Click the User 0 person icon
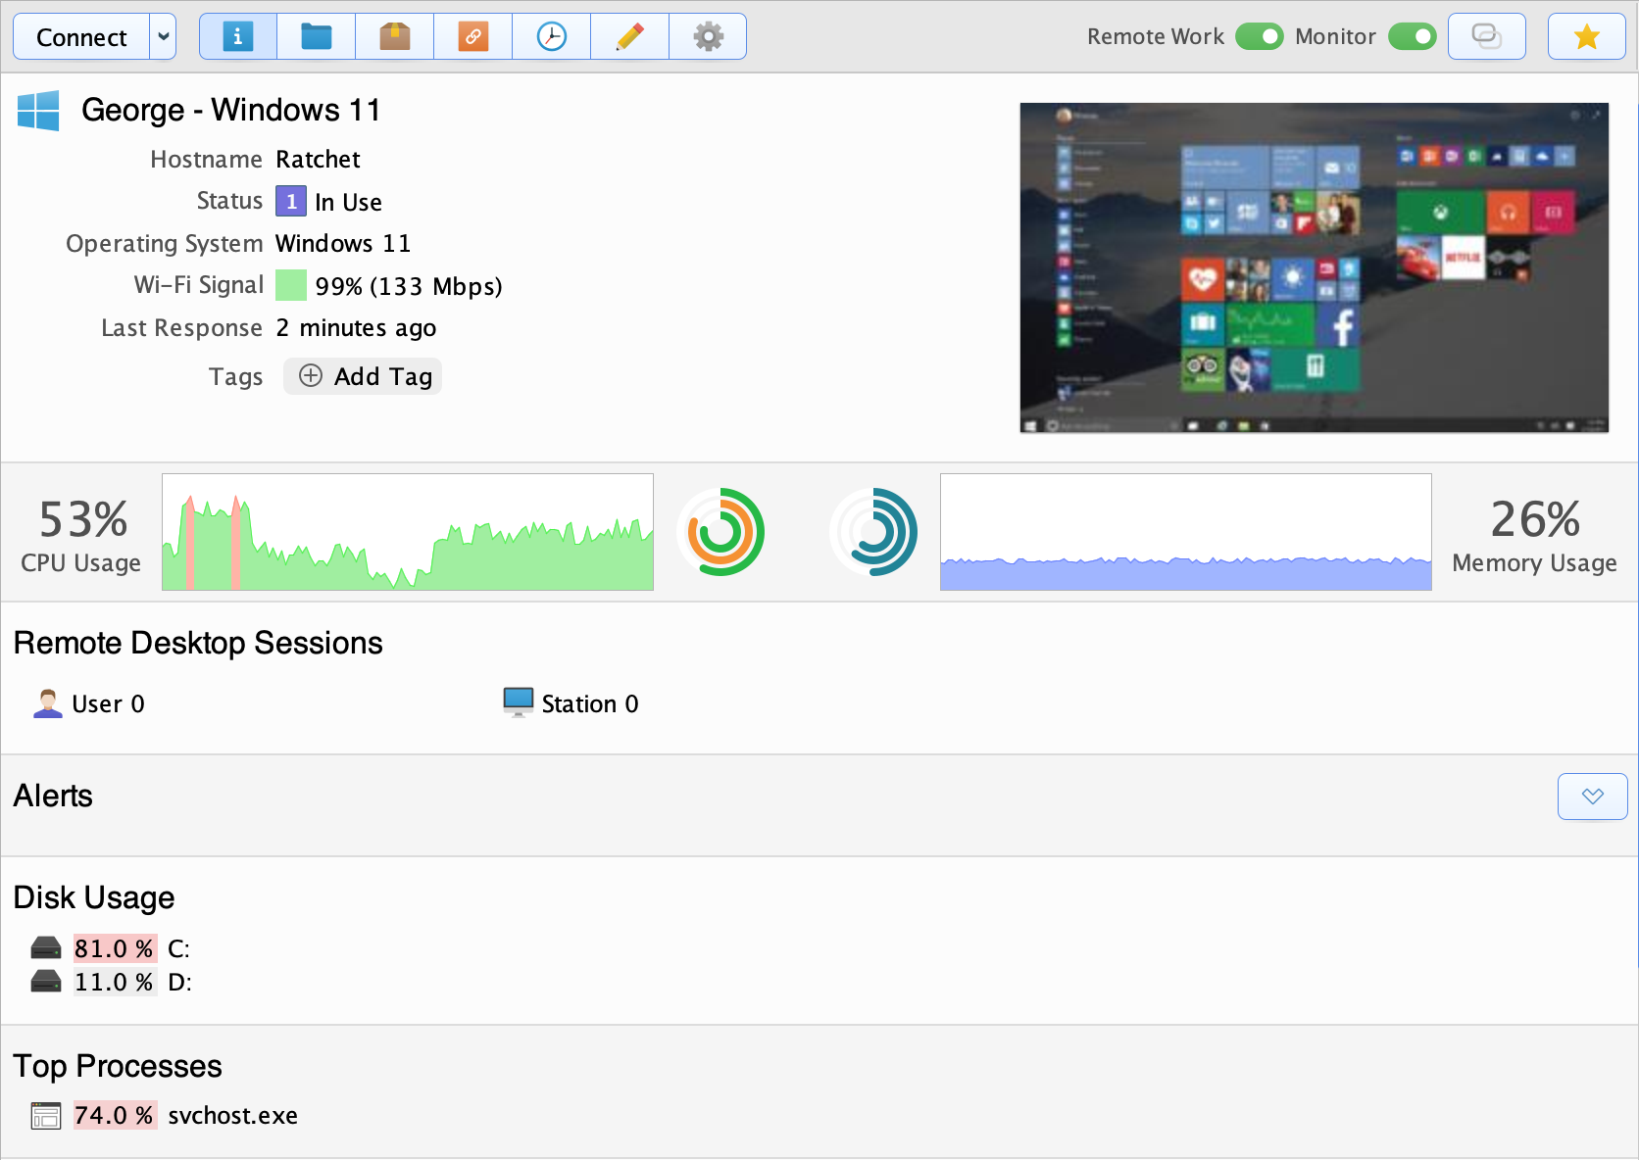Viewport: 1639px width, 1160px height. (47, 703)
